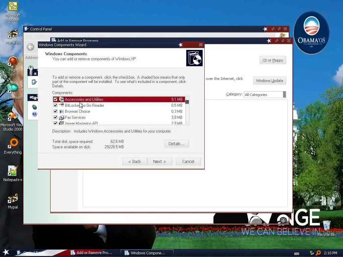This screenshot has height=257, width=343.
Task: Click the CD or Floppy button
Action: click(x=273, y=60)
